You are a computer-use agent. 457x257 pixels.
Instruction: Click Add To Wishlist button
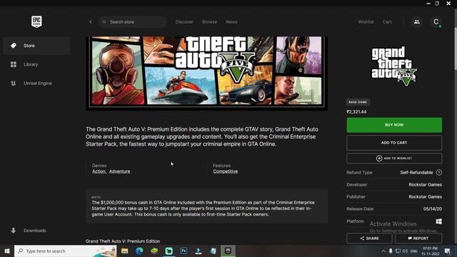pyautogui.click(x=394, y=158)
